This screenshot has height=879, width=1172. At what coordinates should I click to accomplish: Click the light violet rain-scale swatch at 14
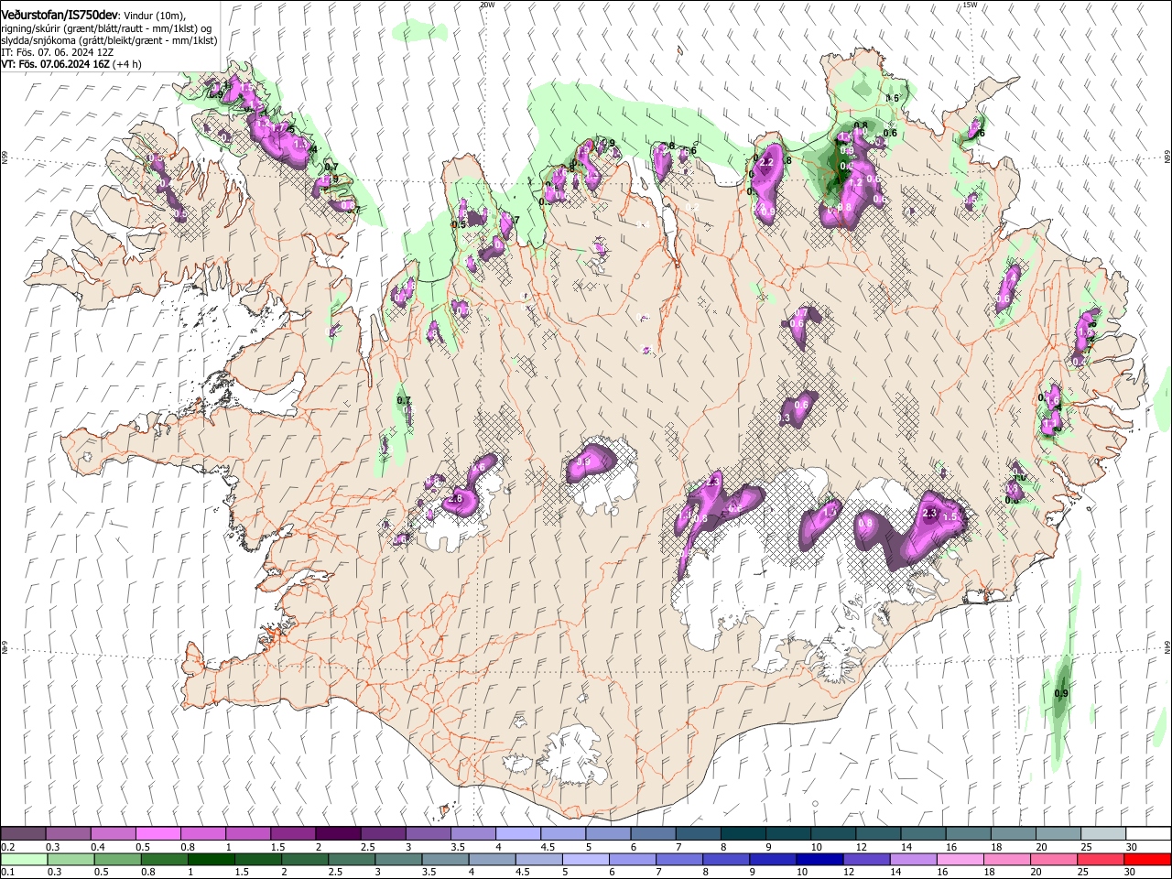(912, 859)
